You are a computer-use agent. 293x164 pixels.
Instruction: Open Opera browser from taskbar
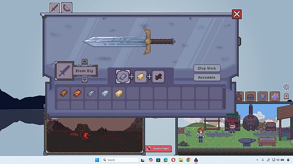pos(173,160)
